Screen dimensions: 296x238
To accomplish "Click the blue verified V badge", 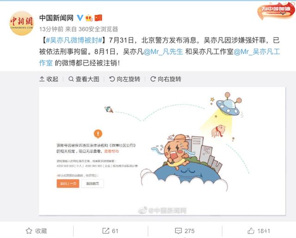I will pos(80,18).
